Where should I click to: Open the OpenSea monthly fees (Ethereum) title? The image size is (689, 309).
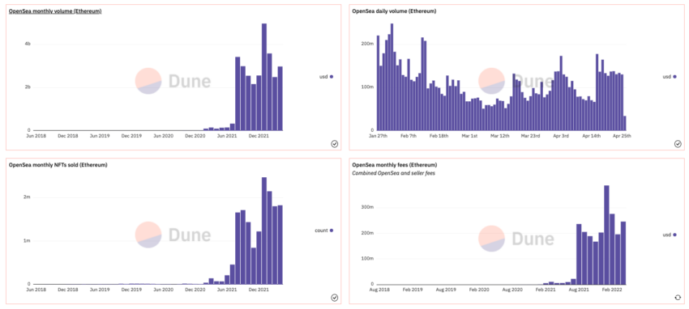(395, 165)
